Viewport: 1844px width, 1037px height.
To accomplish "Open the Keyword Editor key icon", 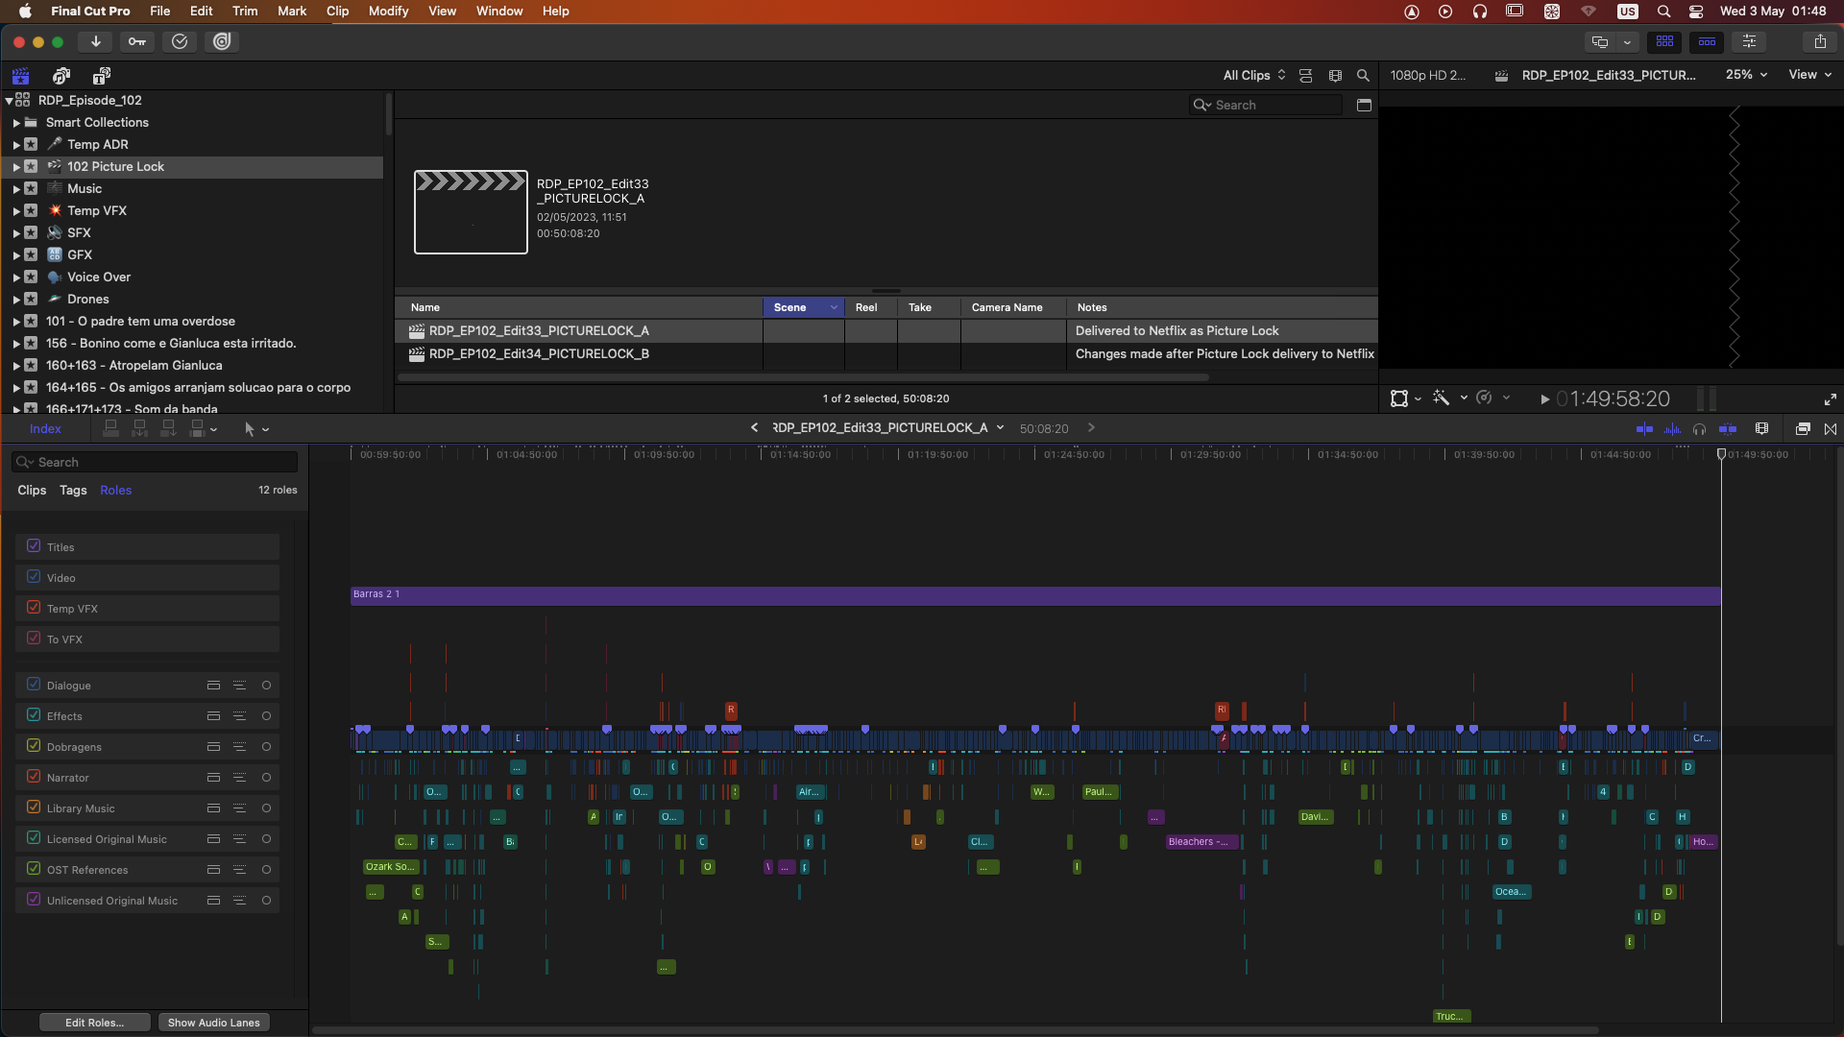I will [137, 41].
